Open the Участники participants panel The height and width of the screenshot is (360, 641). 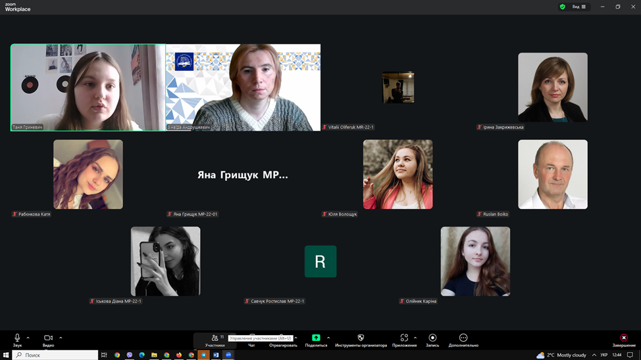(215, 340)
